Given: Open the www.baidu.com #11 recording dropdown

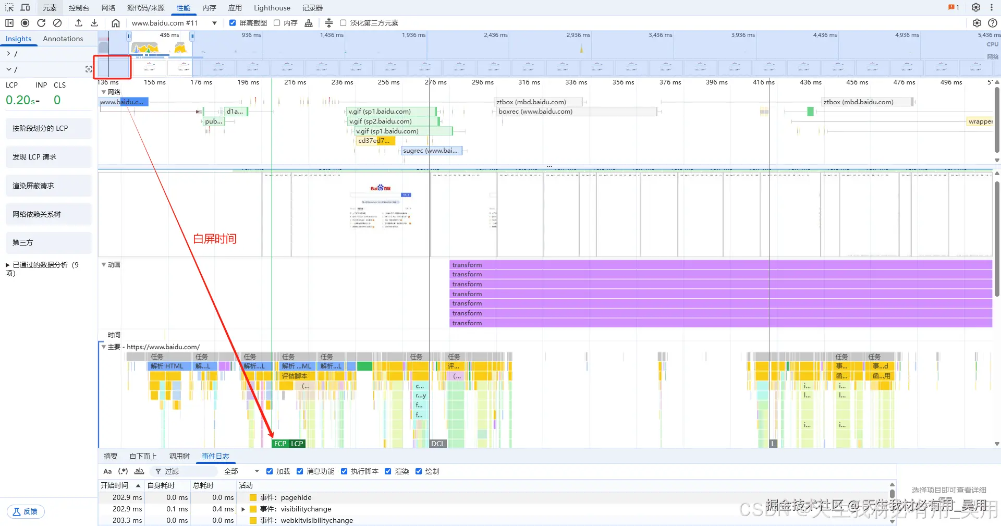Looking at the screenshot, I should (174, 23).
